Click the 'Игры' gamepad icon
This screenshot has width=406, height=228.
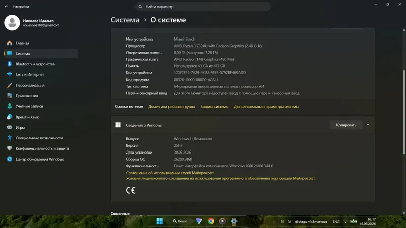coord(10,127)
